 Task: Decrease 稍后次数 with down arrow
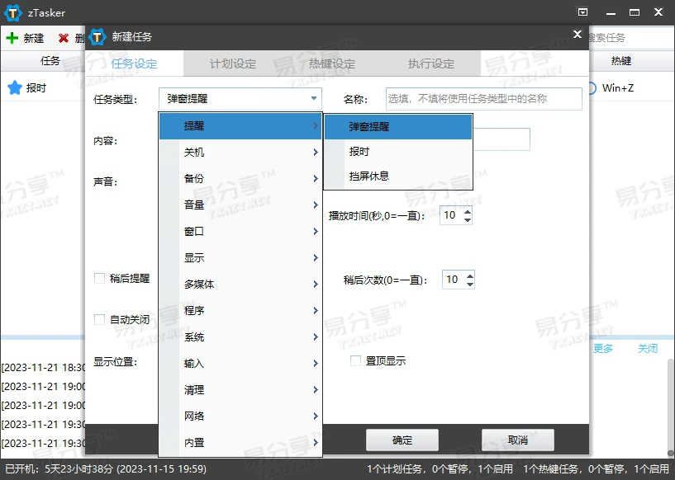(469, 284)
